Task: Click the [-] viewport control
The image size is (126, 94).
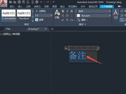Action: (2, 34)
